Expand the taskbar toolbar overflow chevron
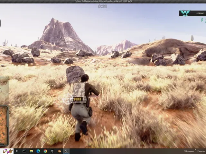 click(195, 150)
